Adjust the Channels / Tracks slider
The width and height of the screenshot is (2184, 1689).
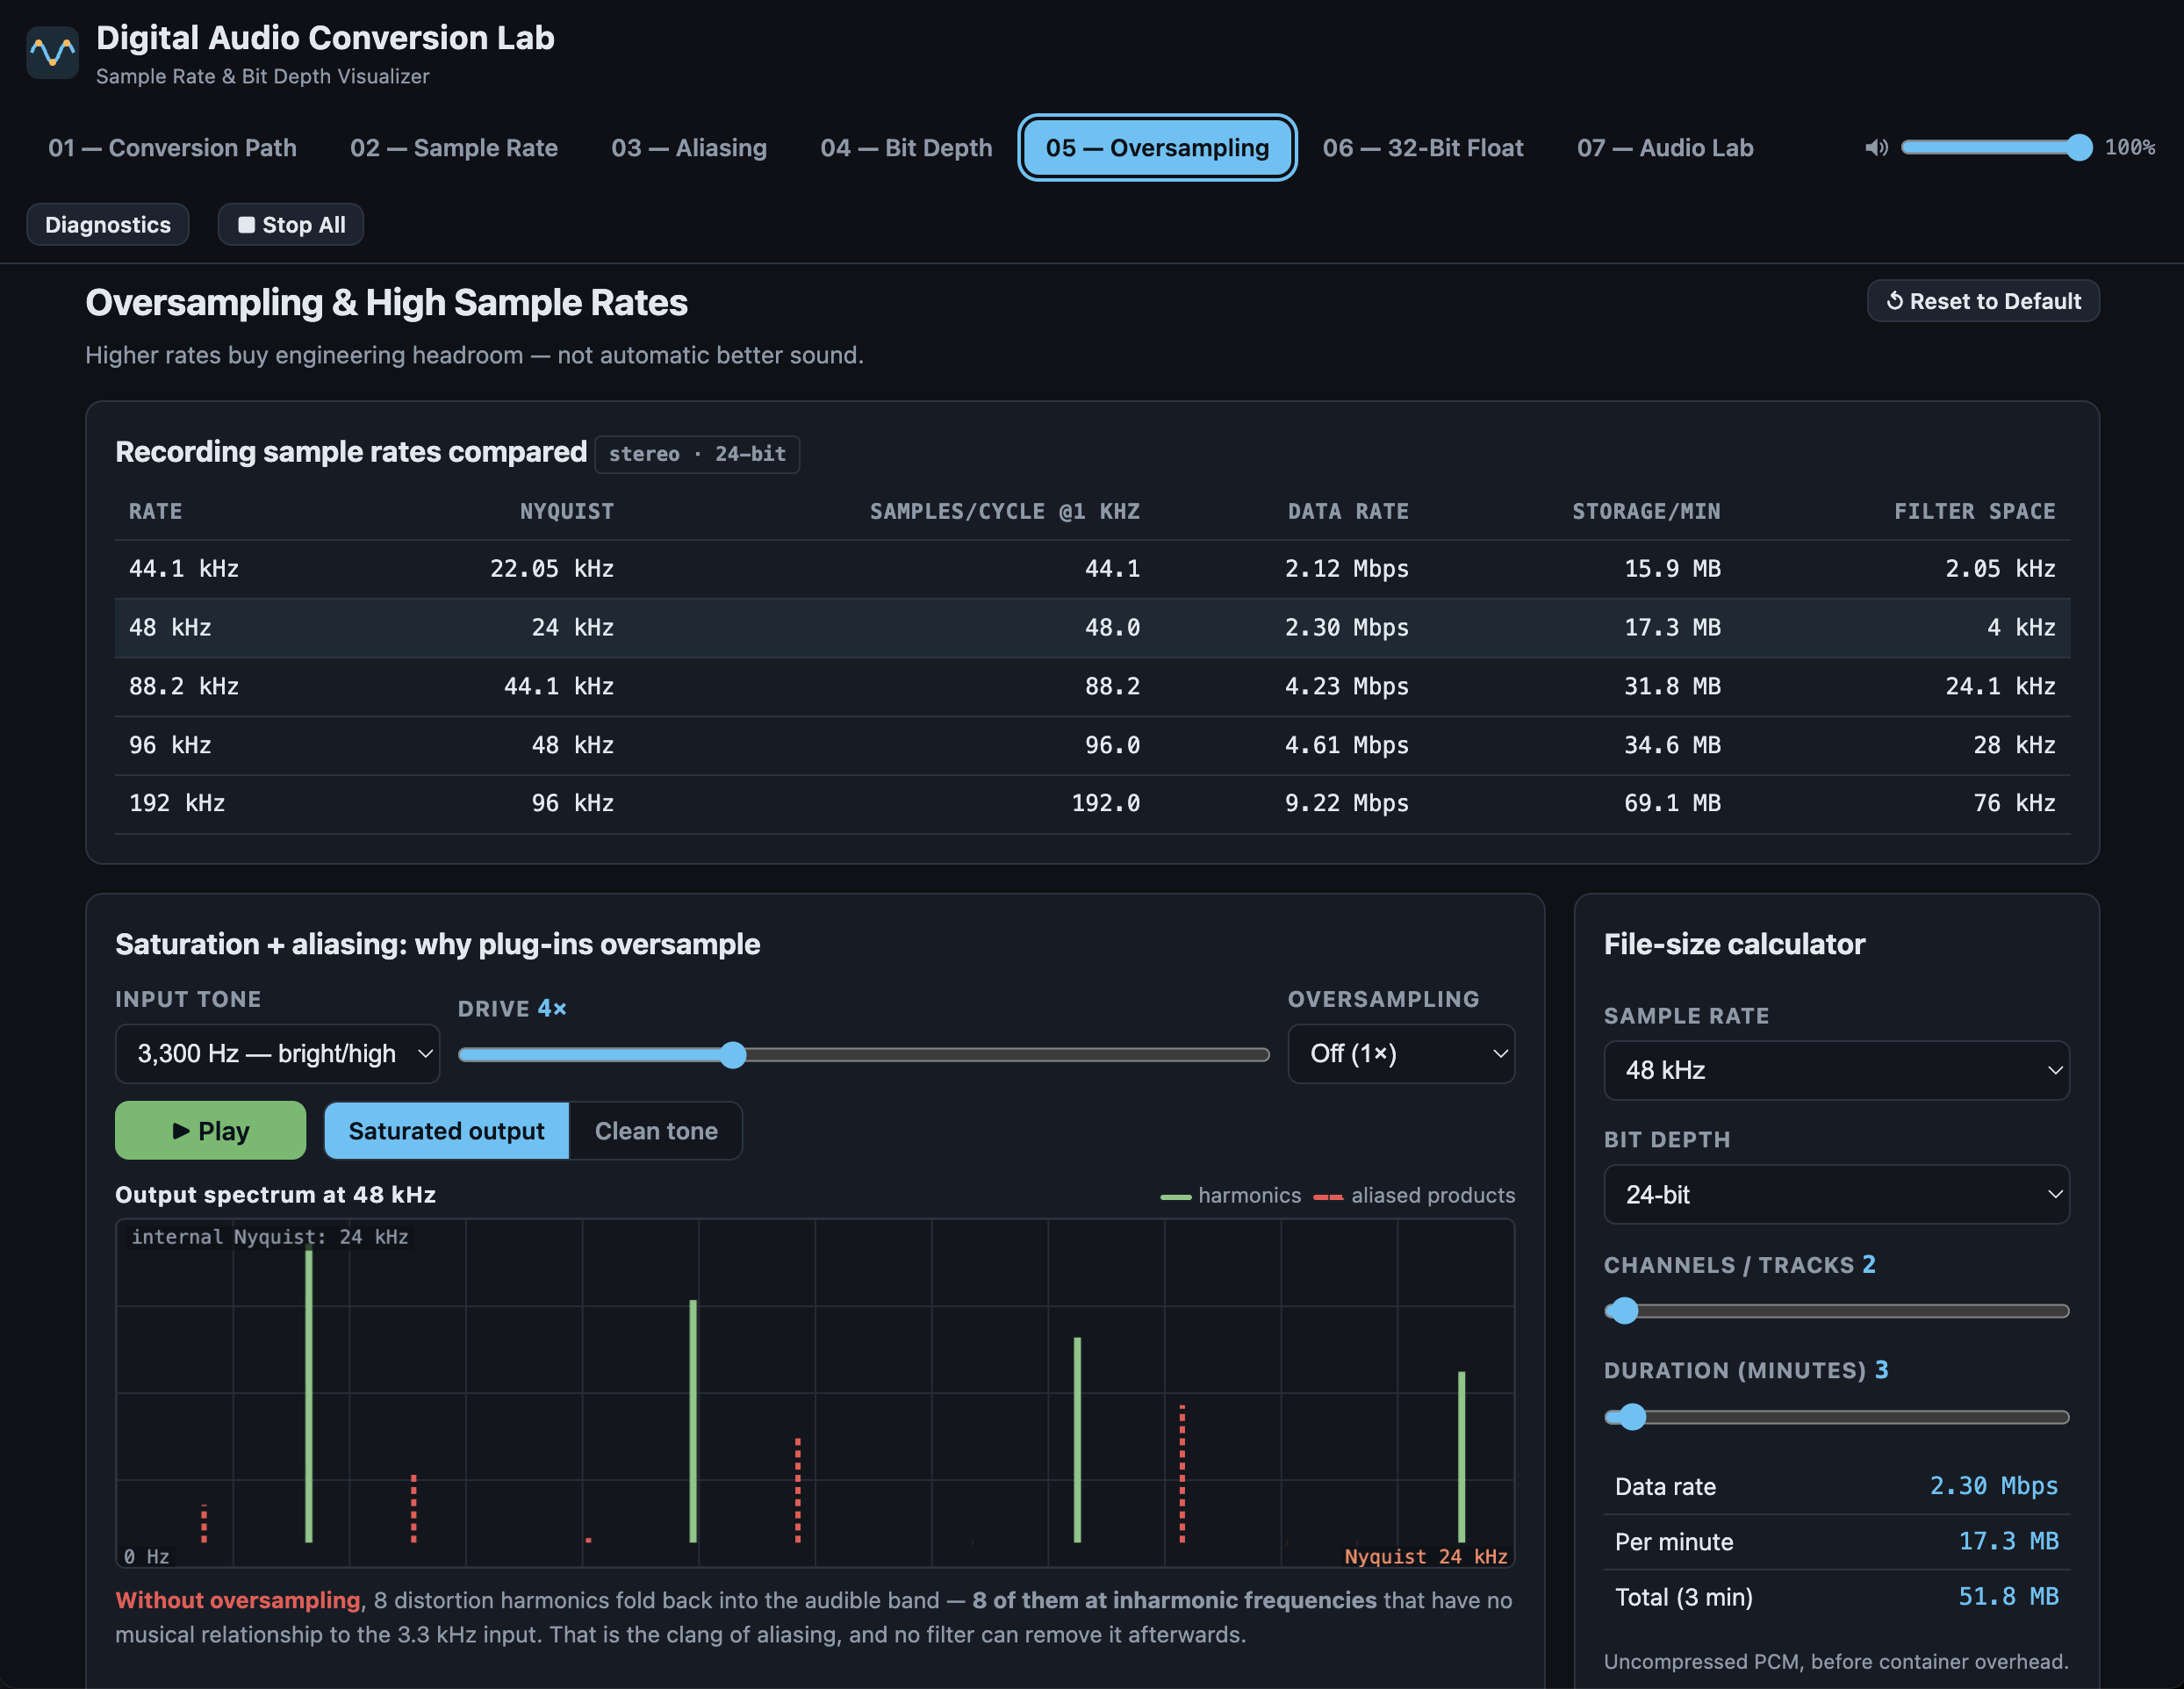(1623, 1311)
